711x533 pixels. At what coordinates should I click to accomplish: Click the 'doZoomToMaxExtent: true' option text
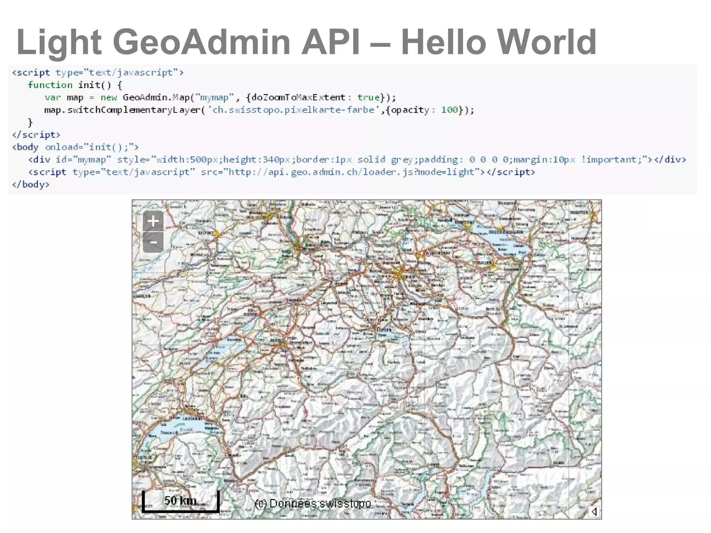click(316, 98)
